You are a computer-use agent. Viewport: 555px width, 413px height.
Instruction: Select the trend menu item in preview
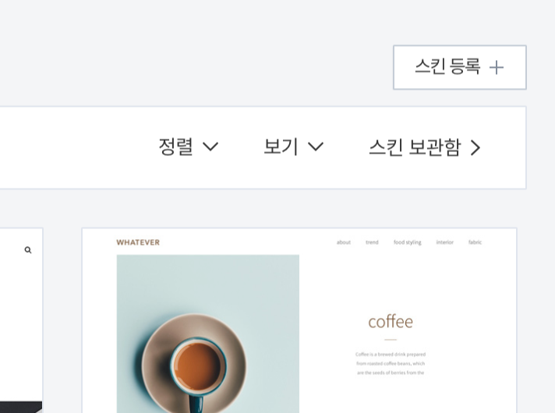372,242
